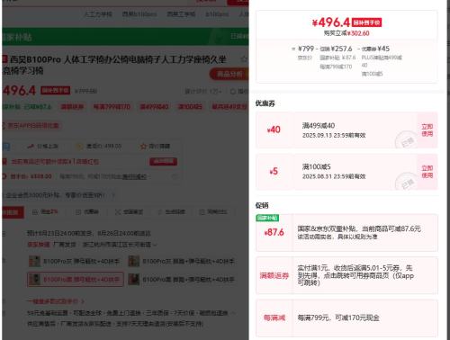This screenshot has width=450, height=340.
Task: Click the blue save icon in price toolbar
Action: (x=6, y=147)
